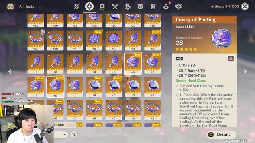Open the Weapons inventory tab
255x143 pixels.
76,6
